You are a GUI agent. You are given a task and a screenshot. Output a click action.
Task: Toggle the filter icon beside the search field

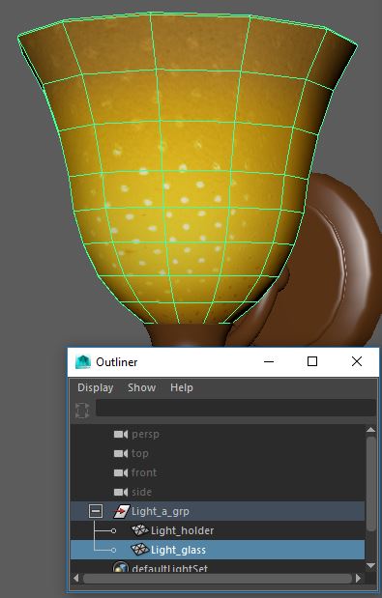(82, 411)
